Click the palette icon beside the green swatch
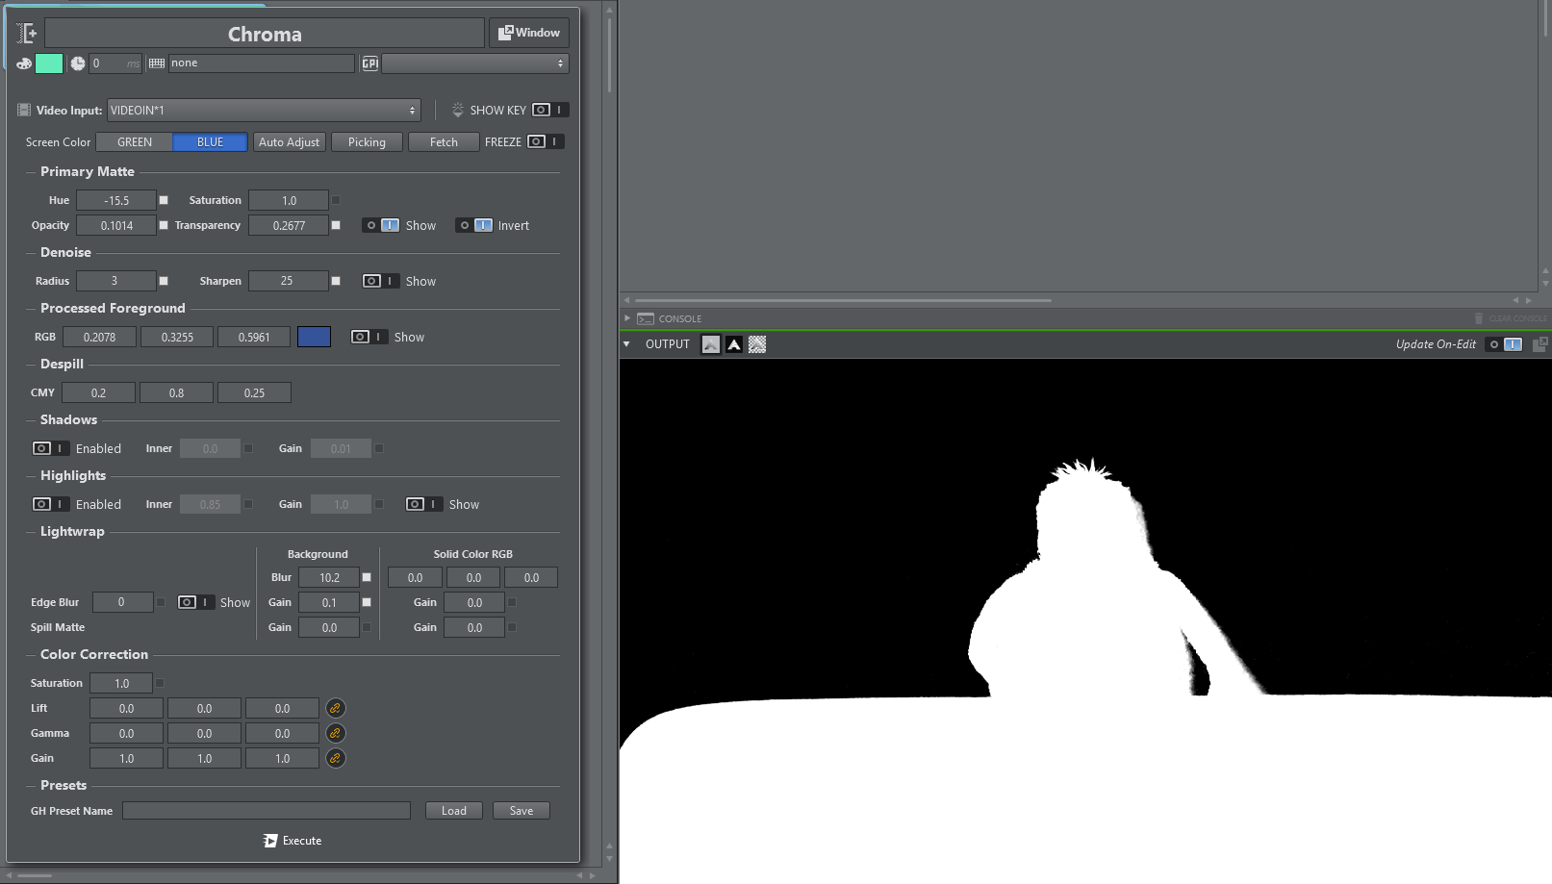This screenshot has width=1552, height=884. pos(24,63)
